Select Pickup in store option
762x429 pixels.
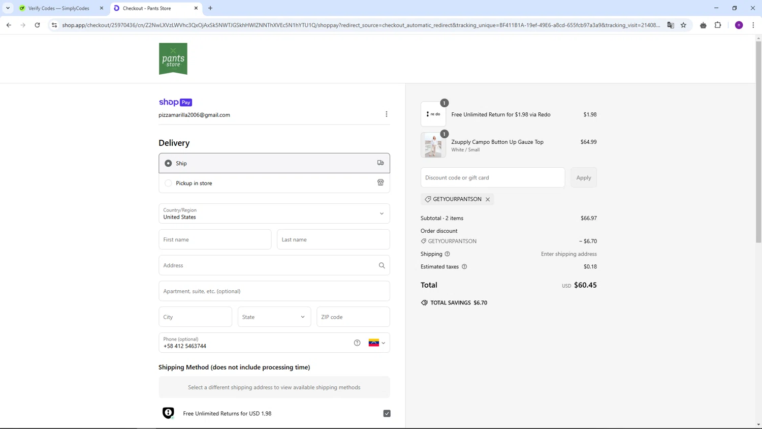point(274,183)
